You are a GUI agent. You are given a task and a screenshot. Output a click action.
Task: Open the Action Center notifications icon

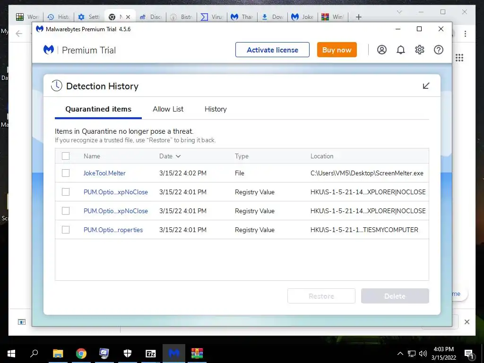(469, 354)
